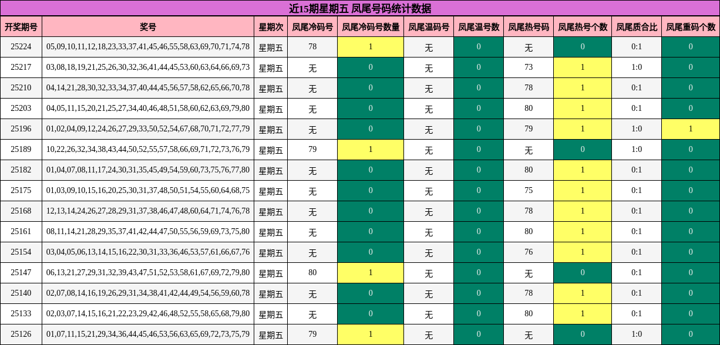Click winning numbers starting 12,13,14,24,26
Viewport: 720px width, 345px height.
[148, 211]
